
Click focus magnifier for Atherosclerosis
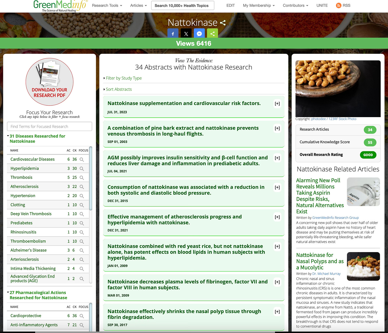click(x=82, y=187)
